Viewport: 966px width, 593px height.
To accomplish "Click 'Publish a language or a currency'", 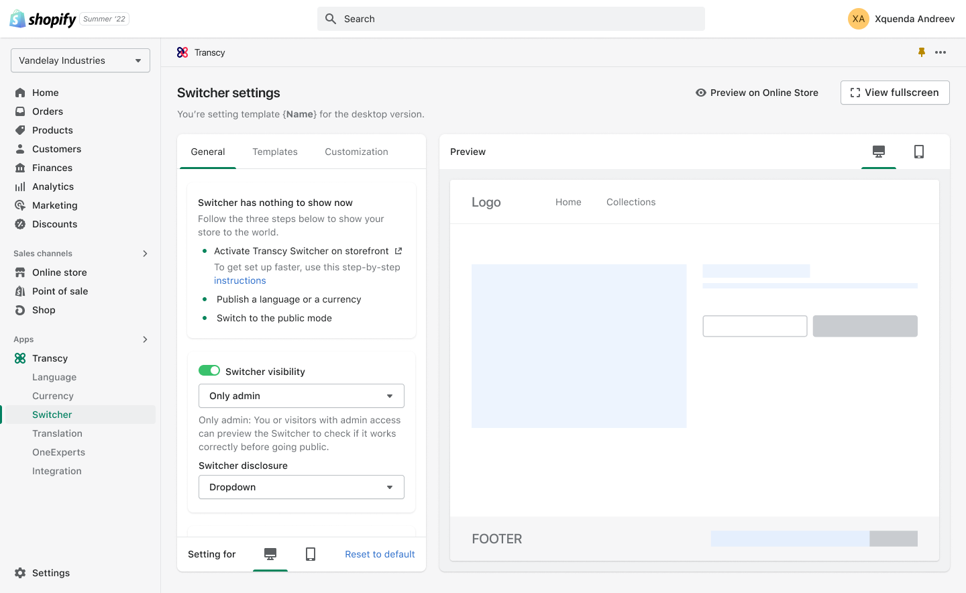I will pyautogui.click(x=289, y=299).
